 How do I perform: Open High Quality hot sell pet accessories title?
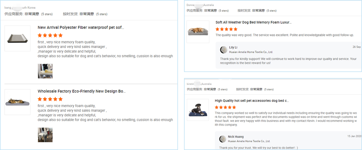(x=252, y=101)
